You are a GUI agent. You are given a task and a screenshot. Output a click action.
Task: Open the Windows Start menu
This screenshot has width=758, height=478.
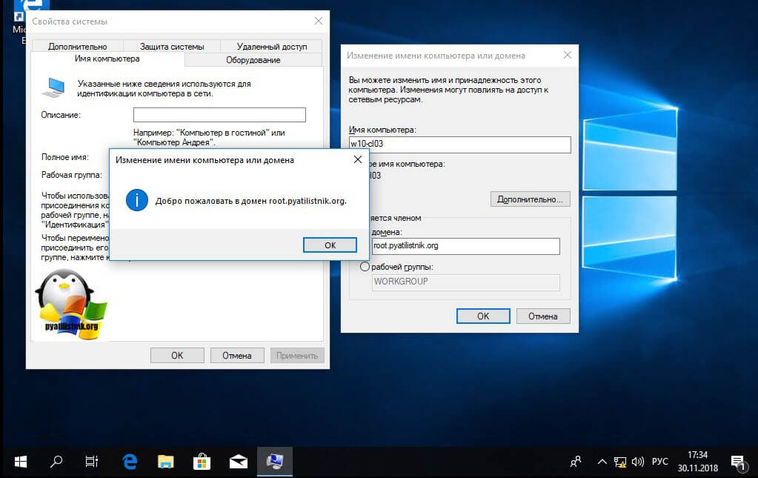coord(20,461)
